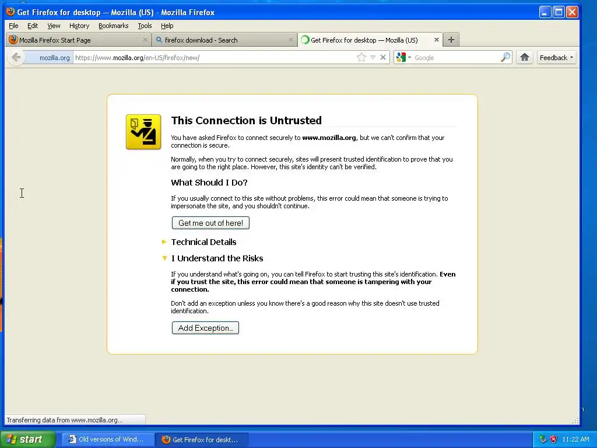Open a new tab with plus button
597x448 pixels.
(x=451, y=40)
